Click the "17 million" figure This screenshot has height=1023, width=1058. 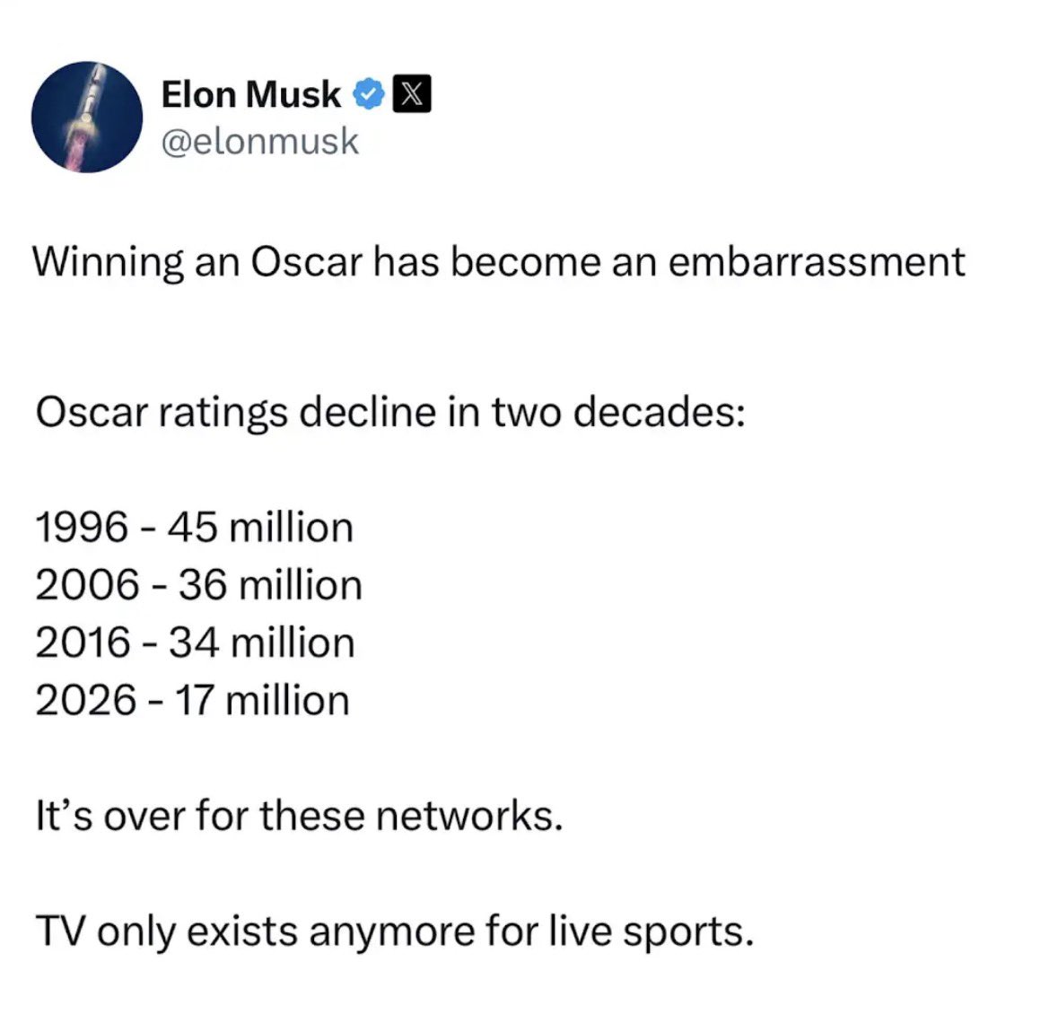[262, 700]
